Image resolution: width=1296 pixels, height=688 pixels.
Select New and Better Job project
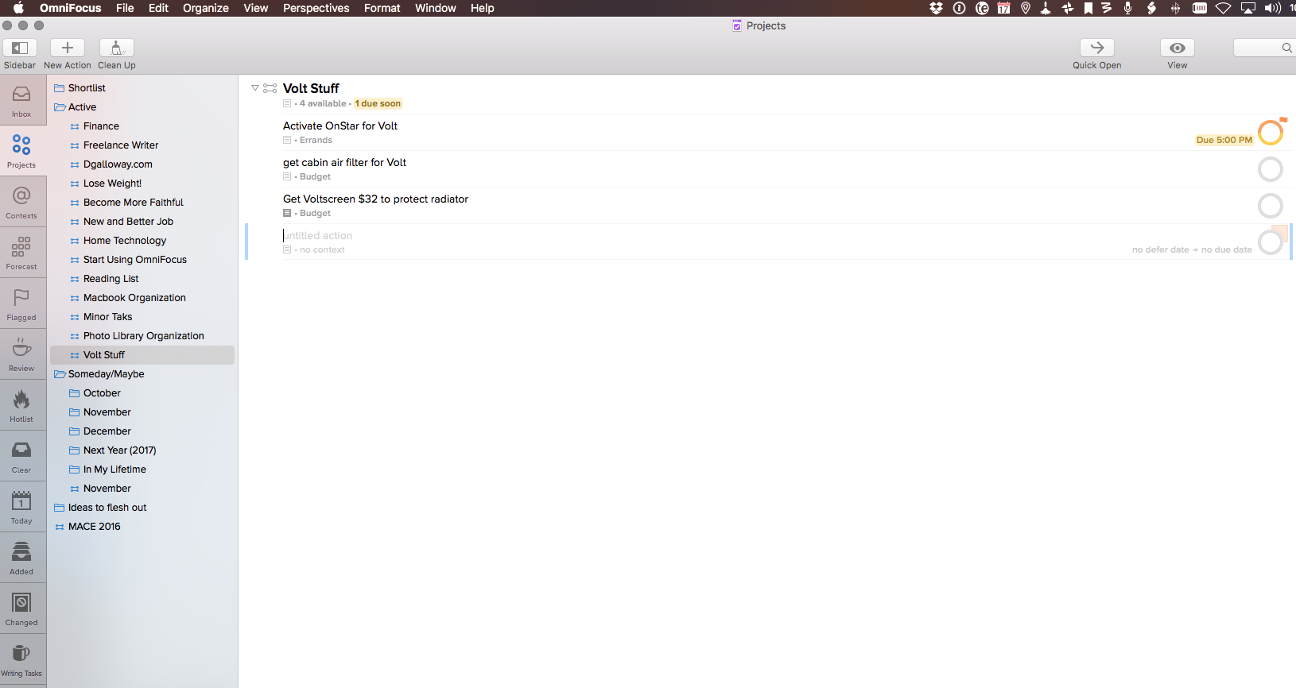[128, 222]
